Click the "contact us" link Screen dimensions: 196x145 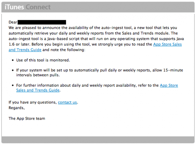click(67, 102)
